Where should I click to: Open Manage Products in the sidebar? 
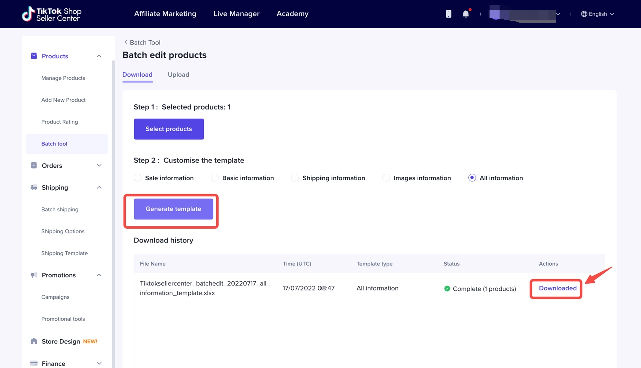[x=63, y=78]
